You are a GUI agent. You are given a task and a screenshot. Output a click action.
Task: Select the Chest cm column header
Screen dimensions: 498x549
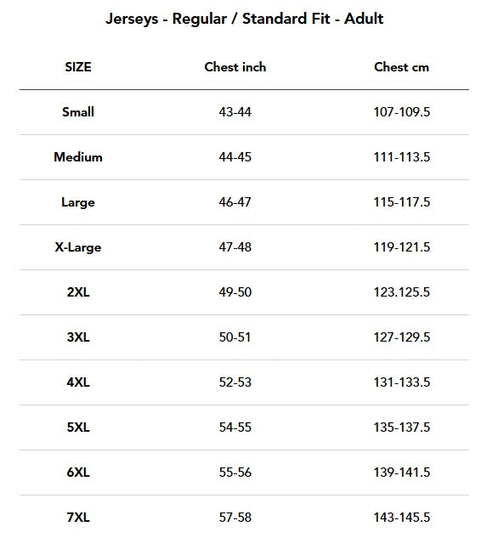pyautogui.click(x=401, y=67)
